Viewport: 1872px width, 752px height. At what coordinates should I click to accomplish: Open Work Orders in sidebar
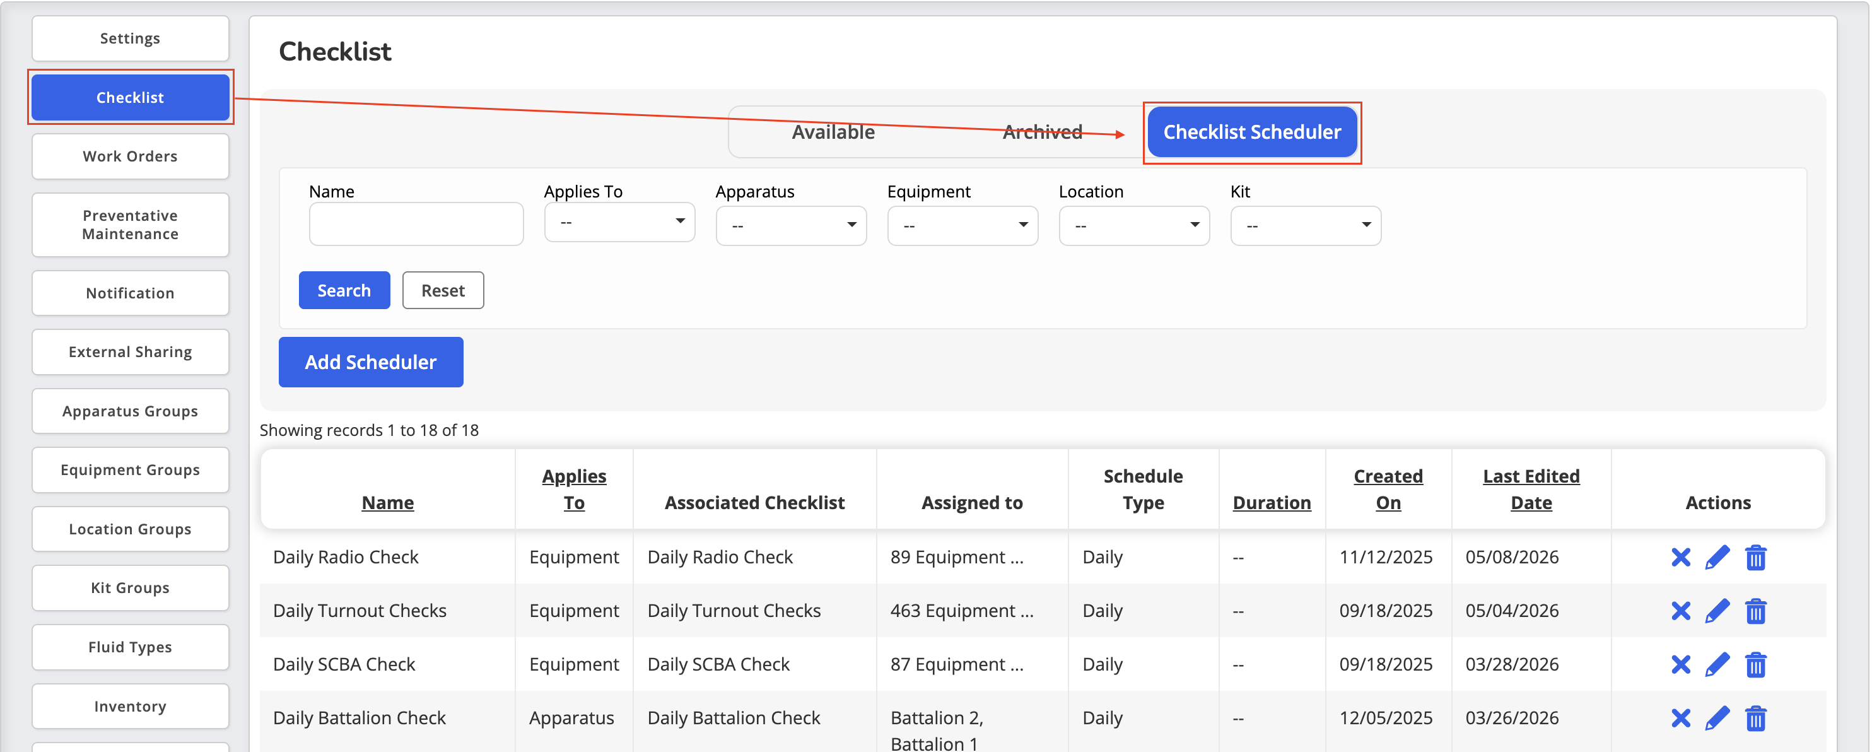[130, 156]
